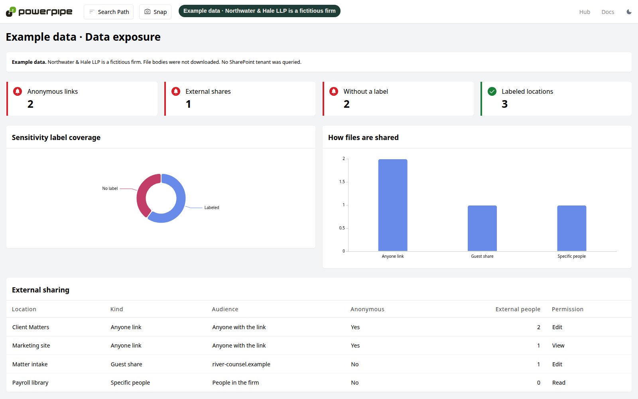Click the View permission cell
Image resolution: width=638 pixels, height=399 pixels.
coord(558,346)
